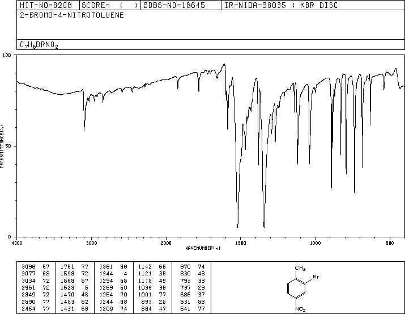The image size is (405, 314).
Task: Click the IR-NIDA-38035 KBR DISC label
Action: [281, 5]
